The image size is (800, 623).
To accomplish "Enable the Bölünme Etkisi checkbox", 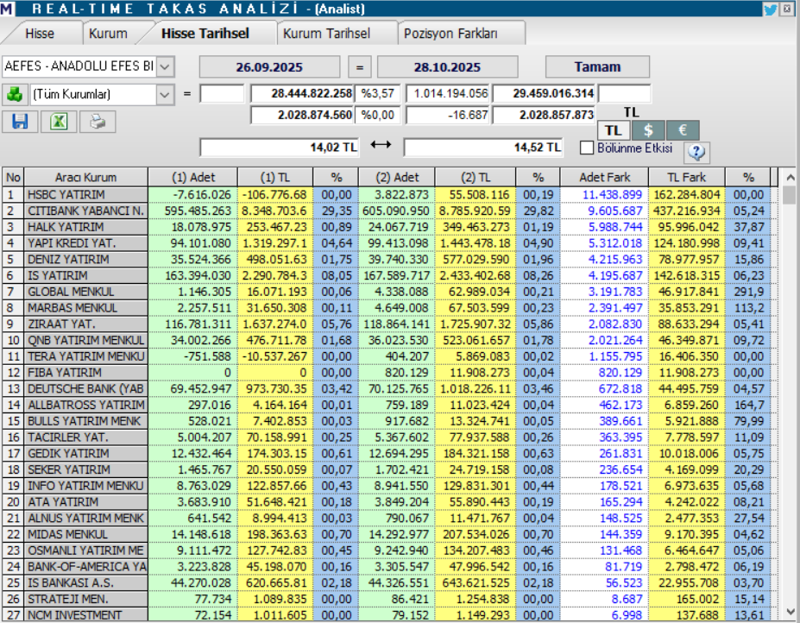I will point(588,148).
